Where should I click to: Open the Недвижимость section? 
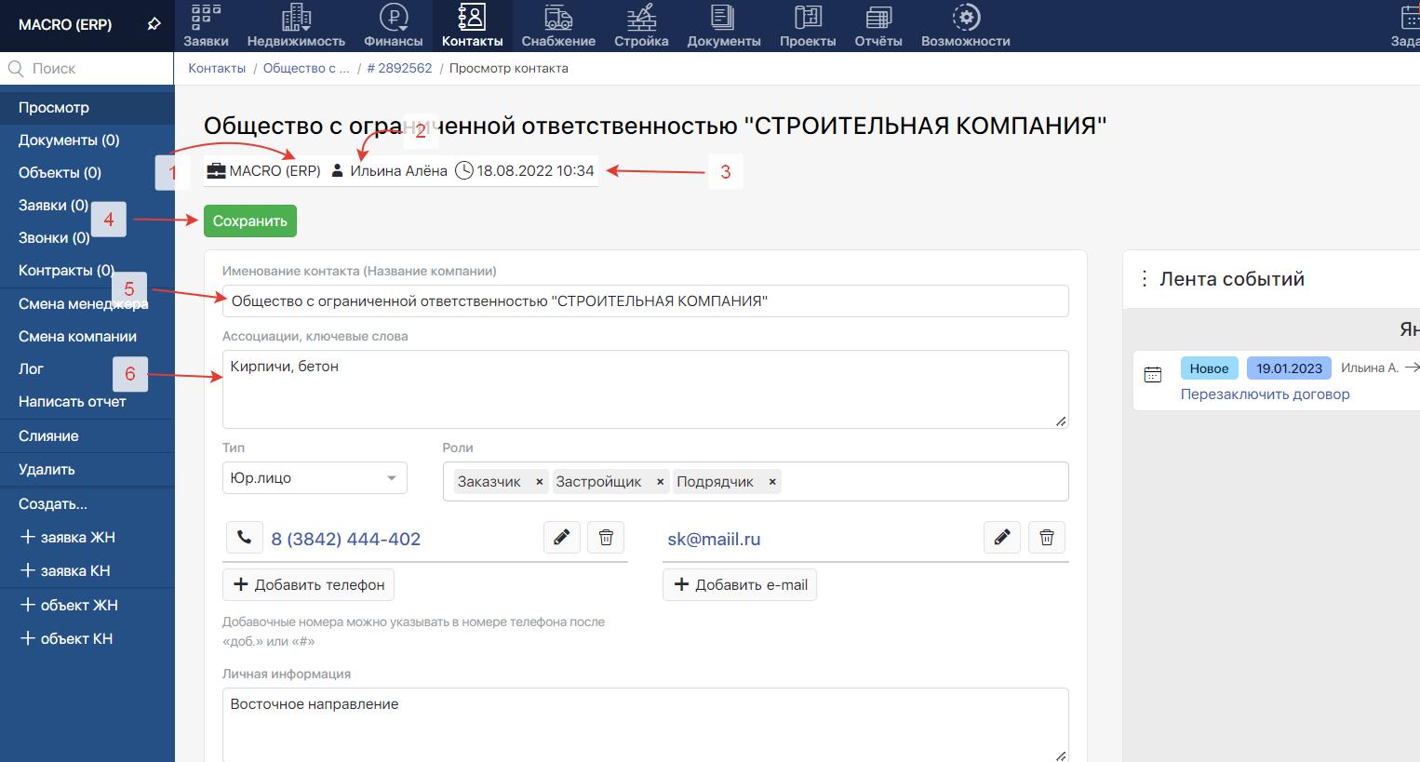pyautogui.click(x=296, y=26)
